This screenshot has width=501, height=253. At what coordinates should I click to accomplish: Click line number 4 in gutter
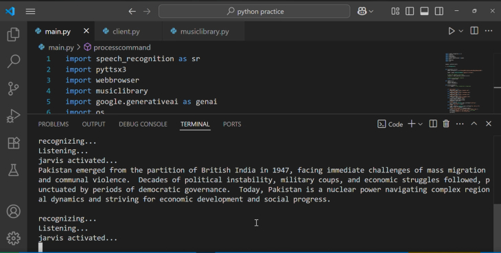[48, 91]
